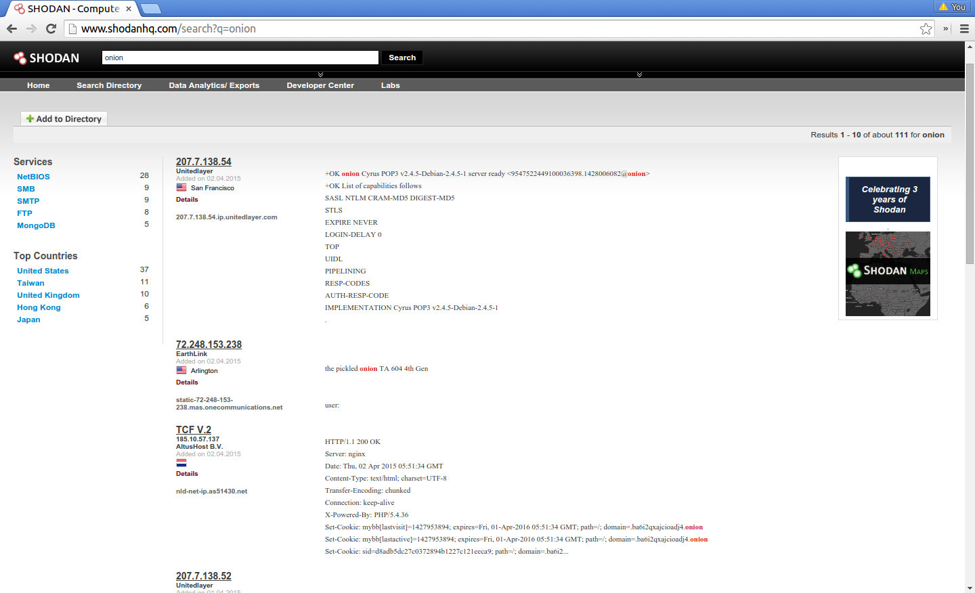Click the 185.10.57.137 IP text
This screenshot has width=975, height=593.
pos(198,439)
